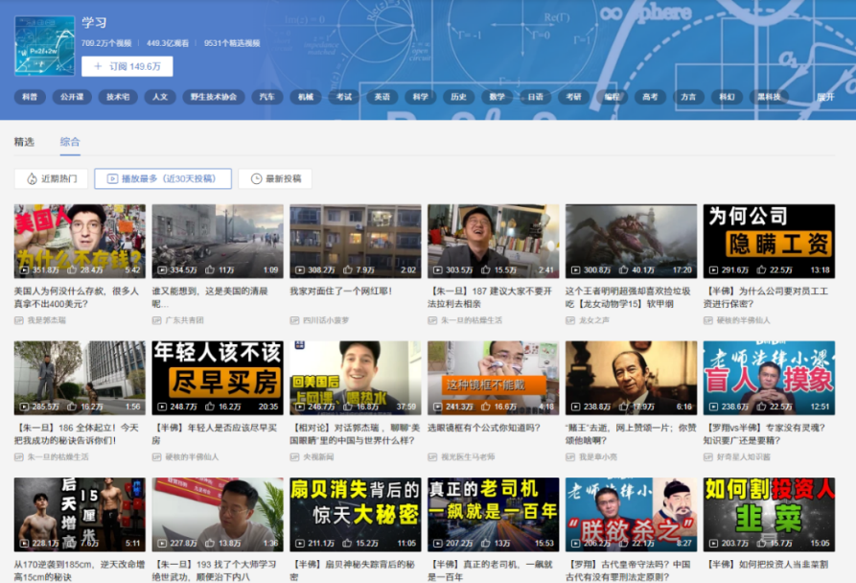Choose the 科学 tag
The image size is (856, 583).
pyautogui.click(x=421, y=97)
